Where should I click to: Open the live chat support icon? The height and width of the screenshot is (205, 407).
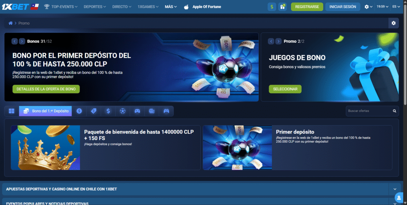[x=399, y=198]
